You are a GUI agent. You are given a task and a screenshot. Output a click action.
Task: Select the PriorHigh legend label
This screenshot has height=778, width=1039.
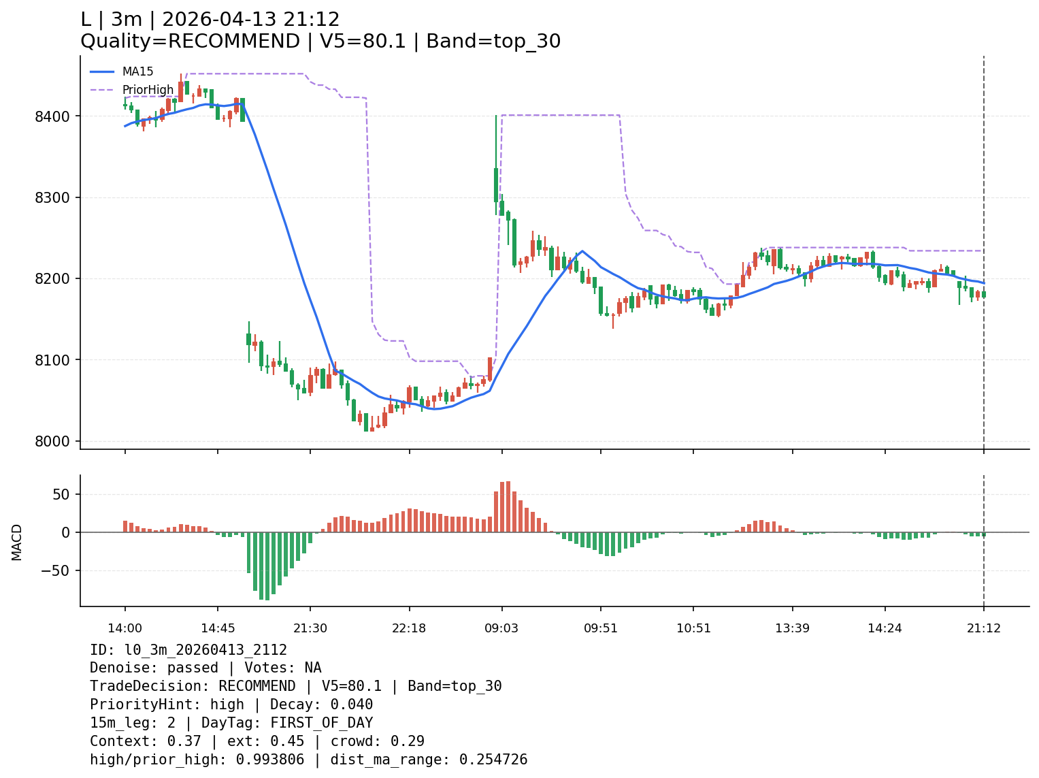[x=148, y=90]
